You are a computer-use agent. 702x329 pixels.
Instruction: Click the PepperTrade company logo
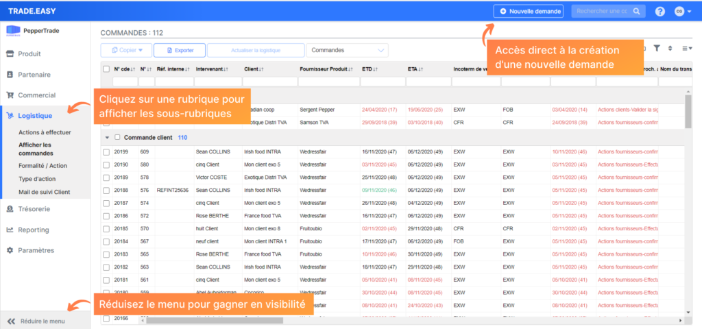tap(13, 31)
